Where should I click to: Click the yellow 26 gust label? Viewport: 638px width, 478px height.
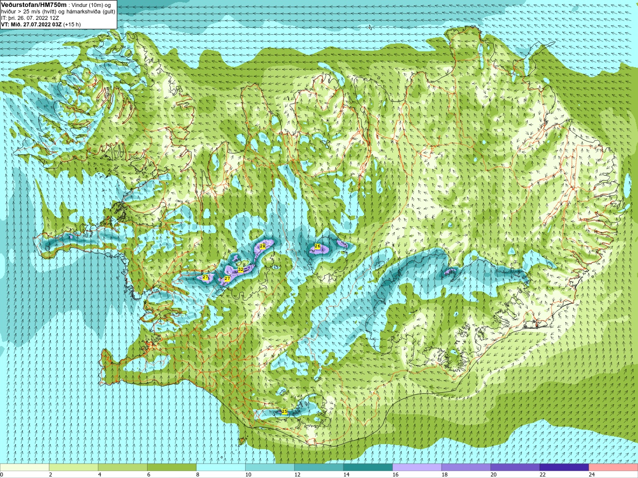pyautogui.click(x=318, y=246)
